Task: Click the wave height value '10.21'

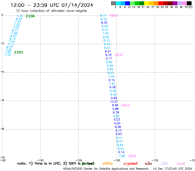Action: pyautogui.click(x=114, y=102)
